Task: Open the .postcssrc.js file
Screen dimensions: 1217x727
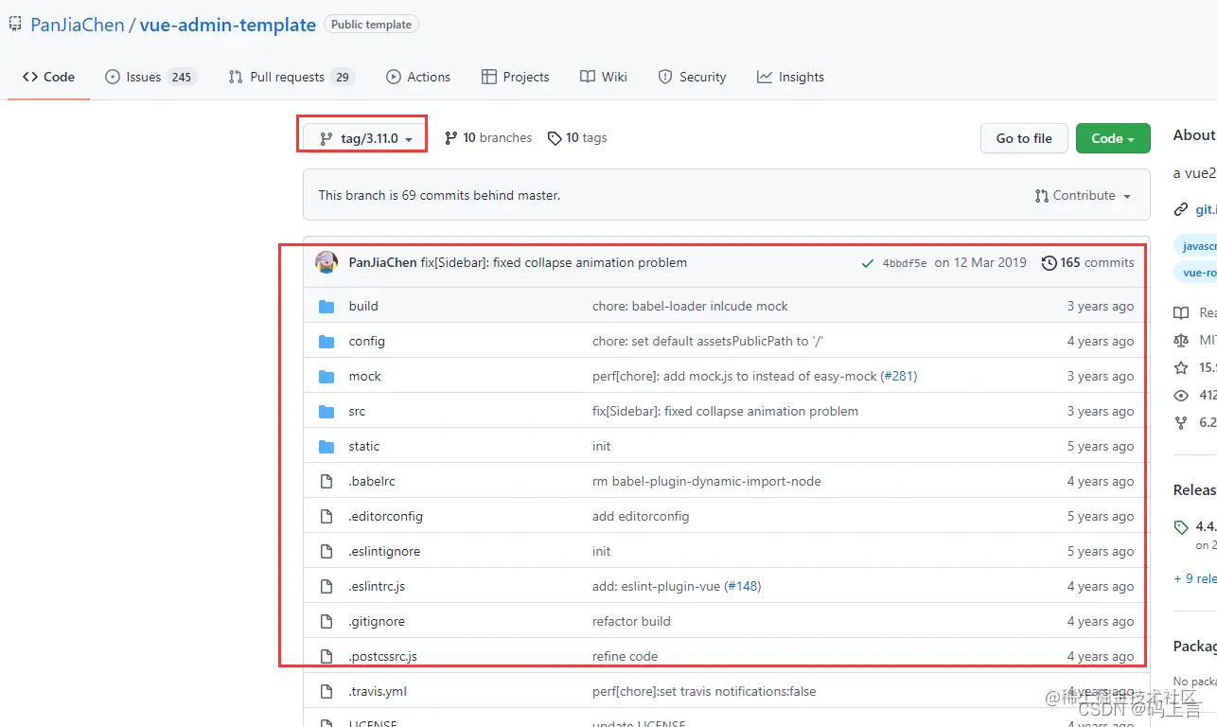Action: tap(382, 656)
